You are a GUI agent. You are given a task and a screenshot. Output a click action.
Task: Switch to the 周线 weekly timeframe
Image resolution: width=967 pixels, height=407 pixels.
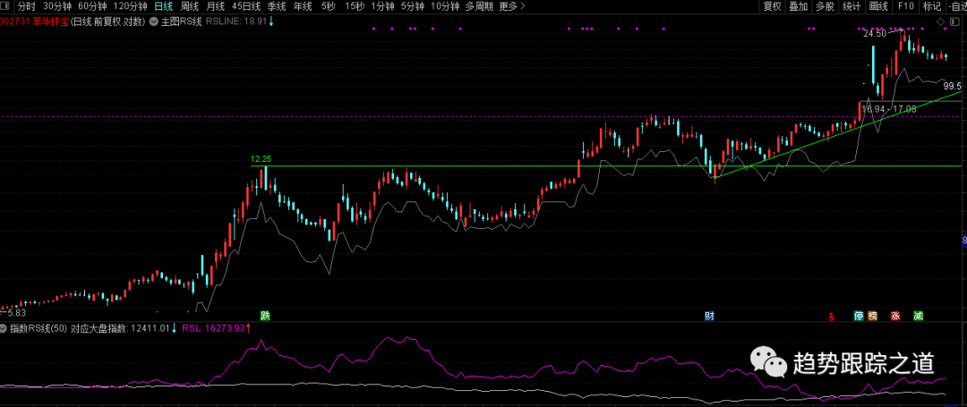190,6
